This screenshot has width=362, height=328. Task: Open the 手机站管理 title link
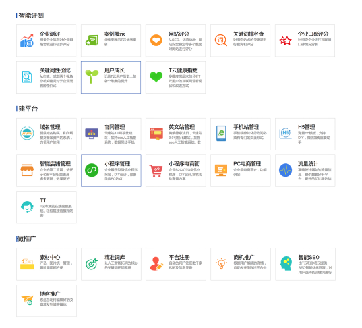(x=246, y=127)
